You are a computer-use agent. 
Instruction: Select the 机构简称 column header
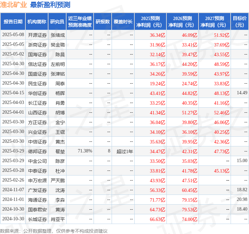(37, 21)
